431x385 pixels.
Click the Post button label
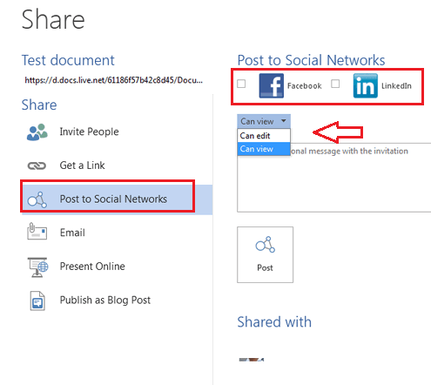click(x=265, y=267)
